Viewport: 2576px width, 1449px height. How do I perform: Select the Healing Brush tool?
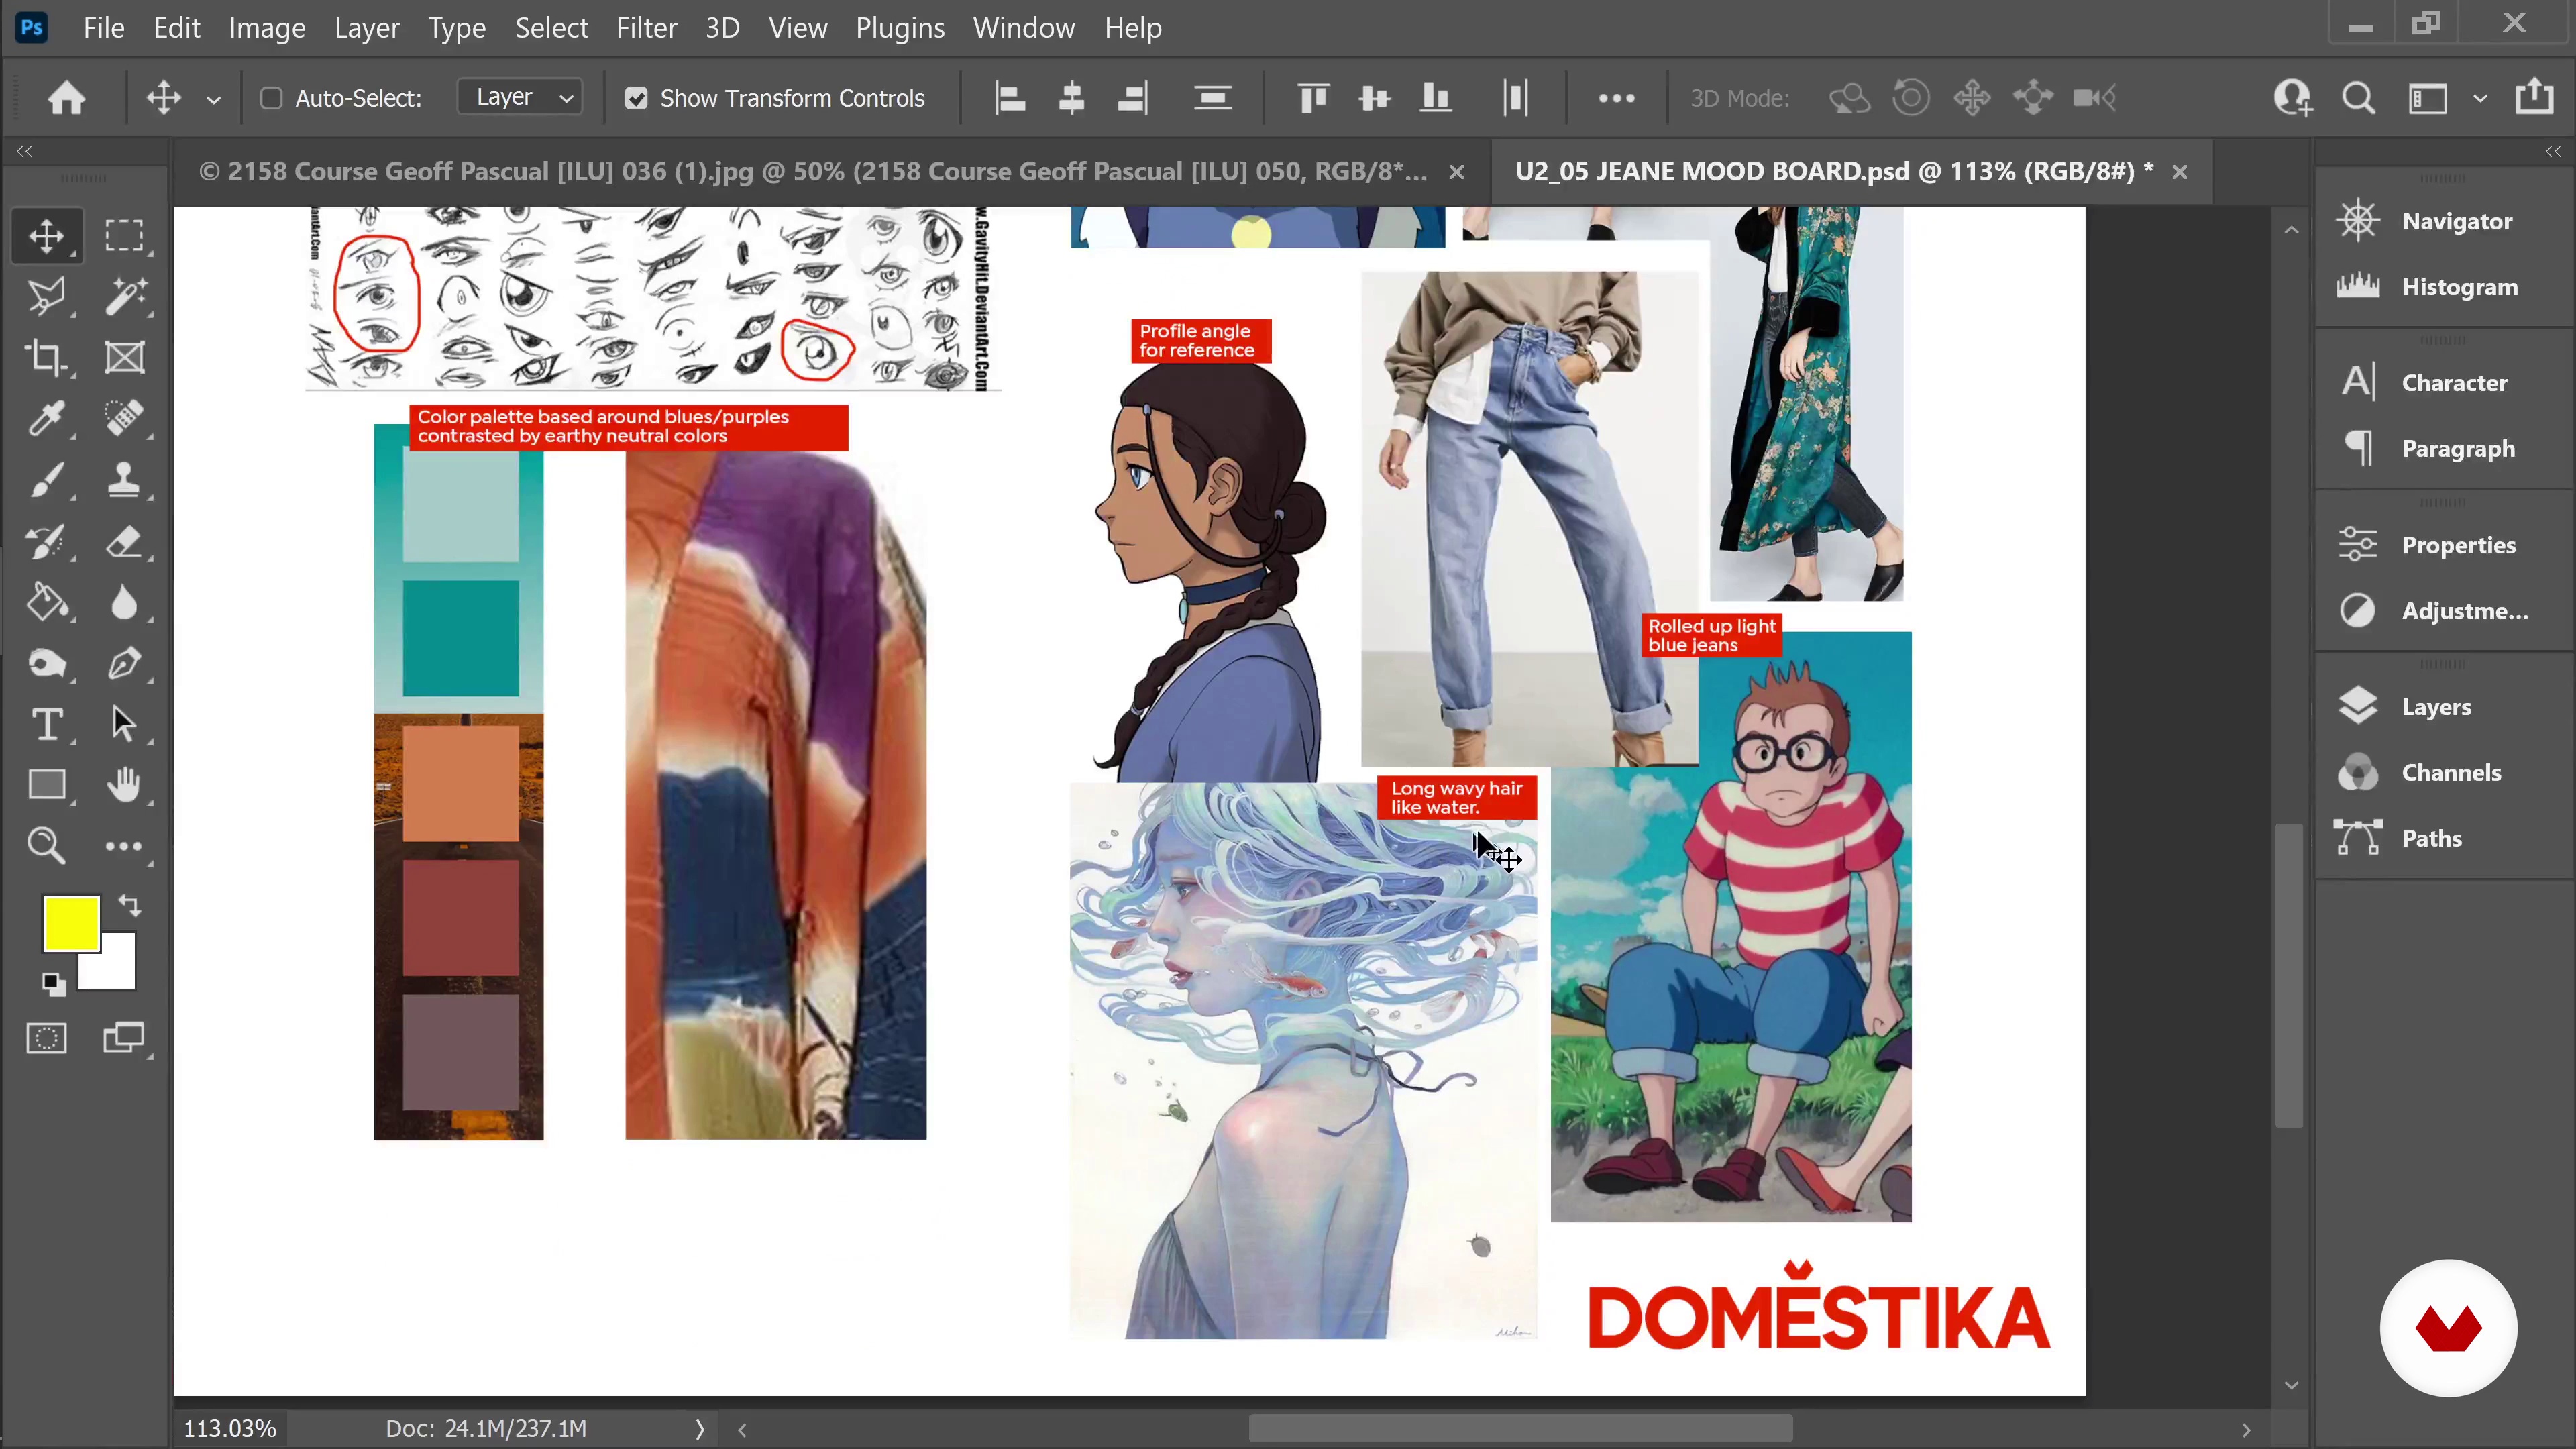point(124,419)
